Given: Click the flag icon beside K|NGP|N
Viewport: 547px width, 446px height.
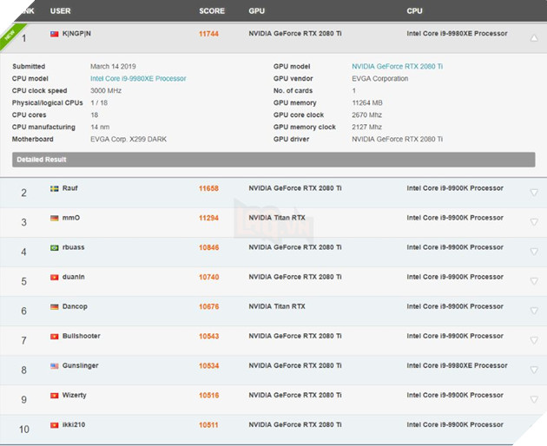Looking at the screenshot, I should 55,34.
